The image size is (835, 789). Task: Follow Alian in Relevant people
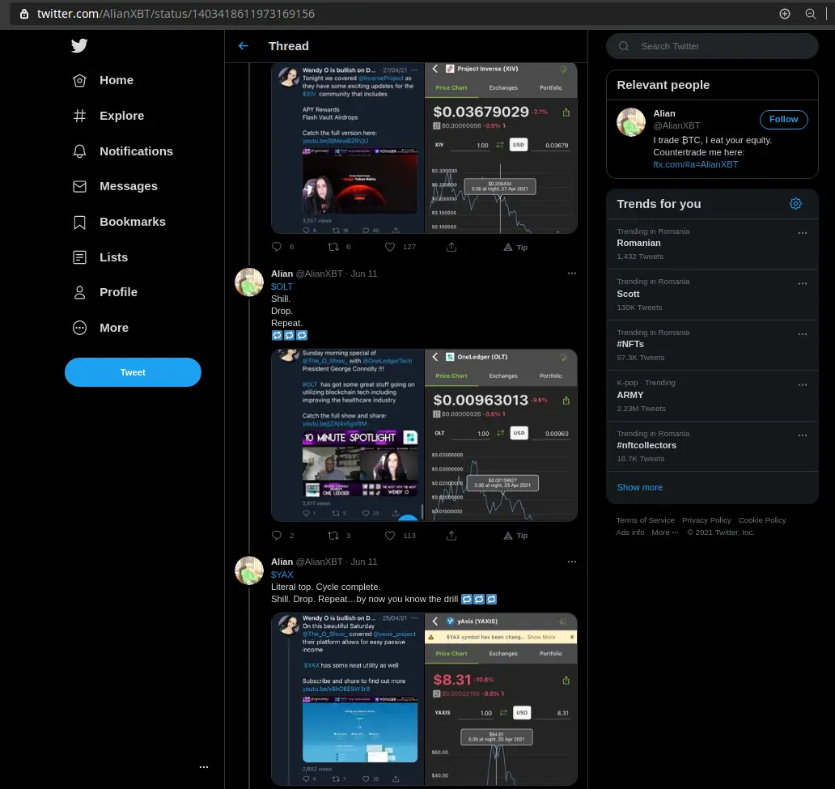click(x=783, y=119)
